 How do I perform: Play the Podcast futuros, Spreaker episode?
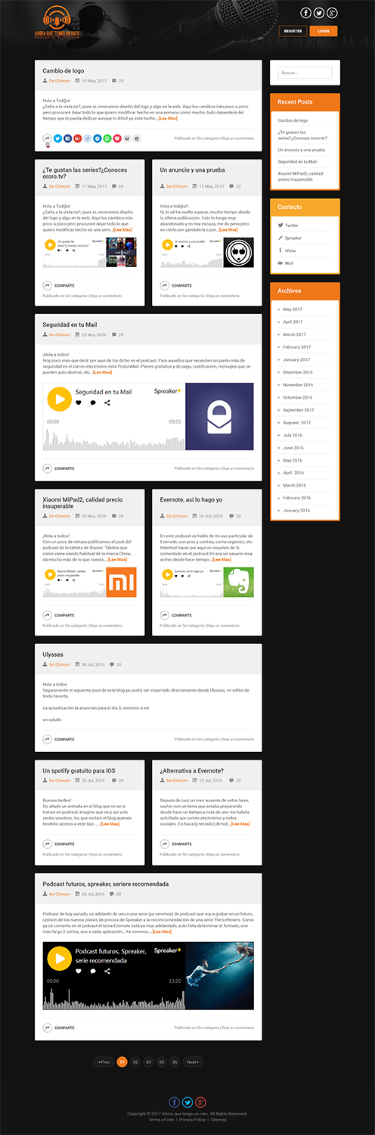pos(59,958)
